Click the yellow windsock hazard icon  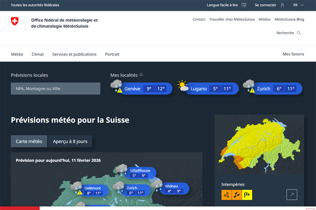pyautogui.click(x=247, y=195)
